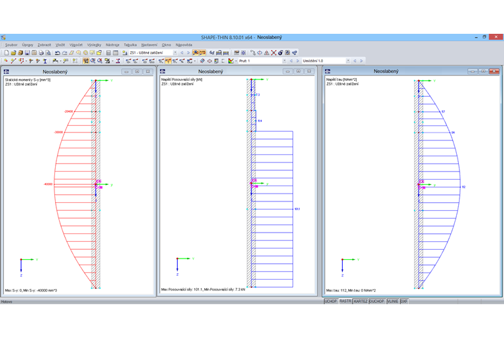
Task: Redo the last undone action
Action: pos(64,53)
